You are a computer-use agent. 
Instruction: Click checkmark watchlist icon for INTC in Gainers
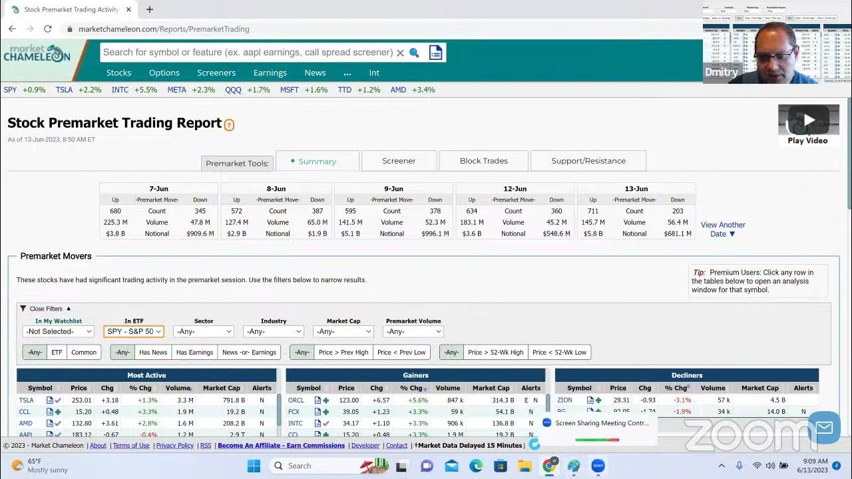(326, 423)
